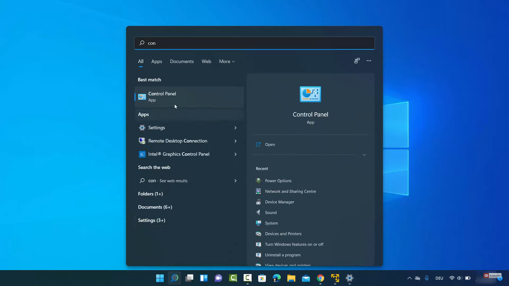Viewport: 509px width, 286px height.
Task: Expand arrow next to Settings result
Action: tap(235, 128)
